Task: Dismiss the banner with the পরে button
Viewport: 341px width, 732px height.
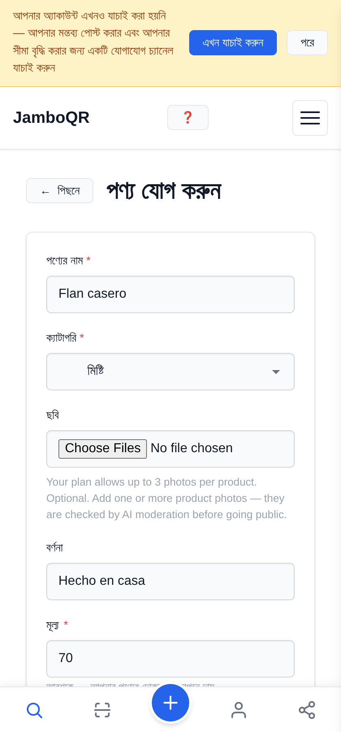Action: 307,43
